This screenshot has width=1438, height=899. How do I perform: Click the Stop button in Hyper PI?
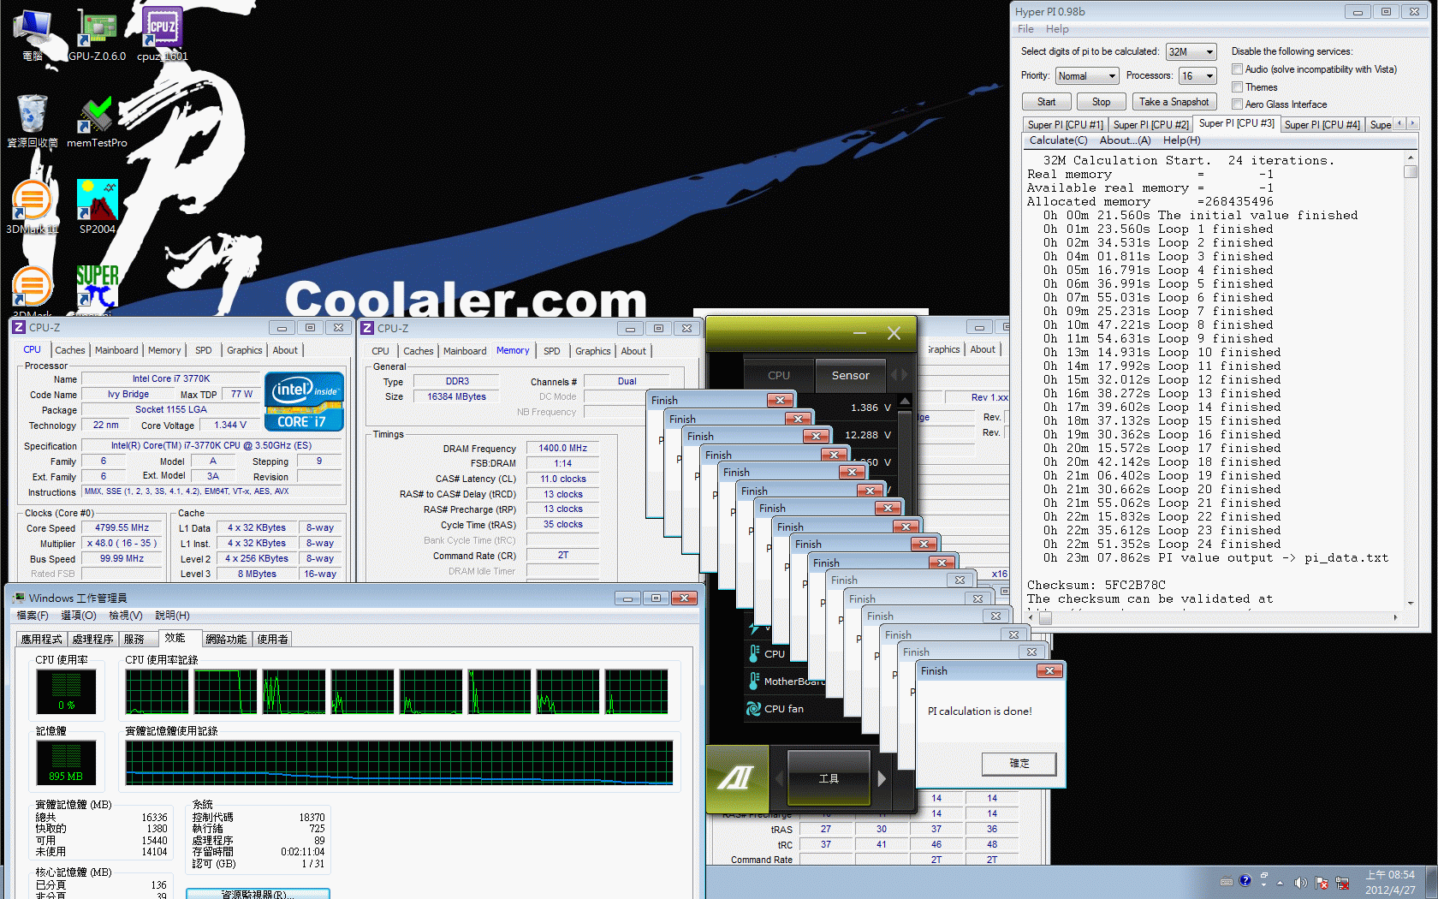(x=1101, y=102)
